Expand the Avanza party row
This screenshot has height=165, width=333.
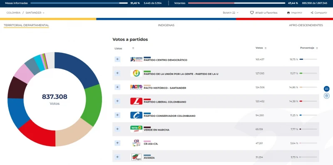117,157
